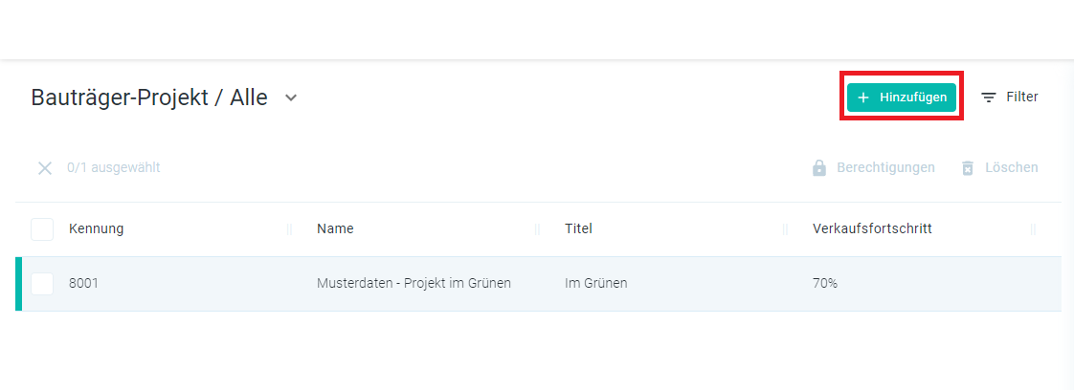Click the lock icon for Berechtigungen
This screenshot has width=1074, height=390.
tap(818, 167)
